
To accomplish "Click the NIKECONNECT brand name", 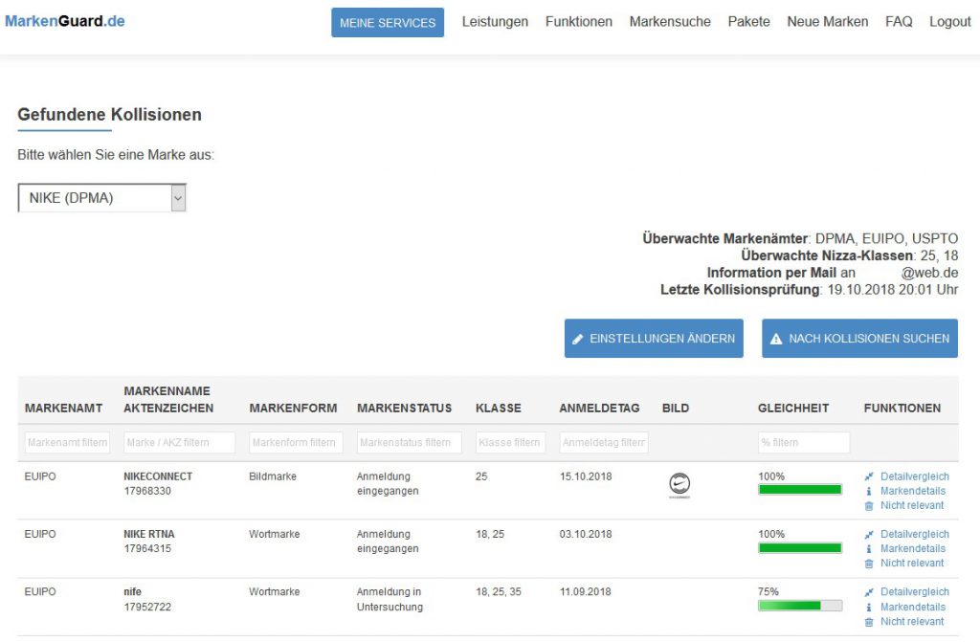I will point(158,476).
